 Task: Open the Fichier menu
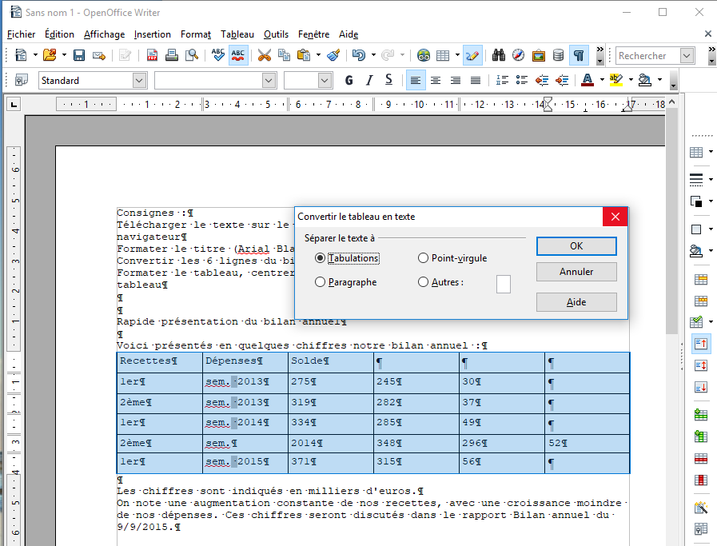(21, 34)
